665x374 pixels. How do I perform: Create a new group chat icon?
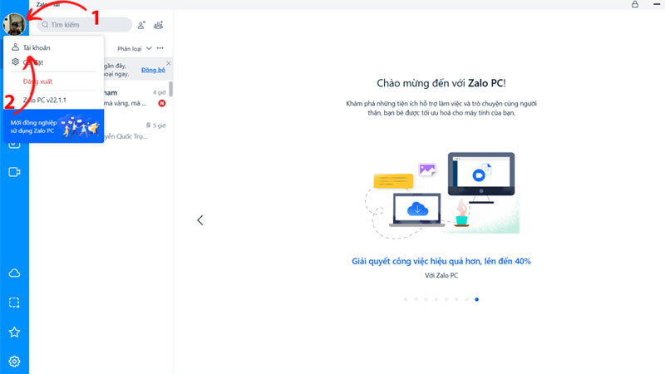158,25
